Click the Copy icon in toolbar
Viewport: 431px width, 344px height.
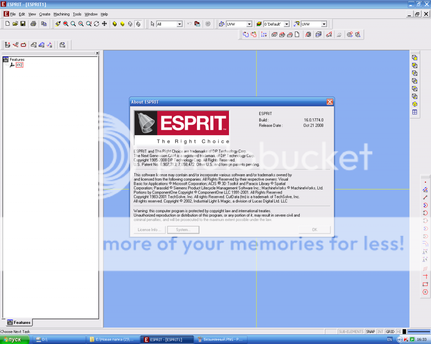tap(43, 24)
